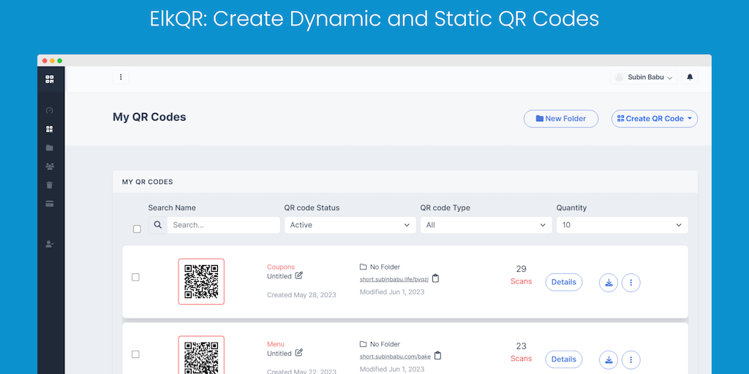749x374 pixels.
Task: Open more options for the Coupons code
Action: coord(631,282)
